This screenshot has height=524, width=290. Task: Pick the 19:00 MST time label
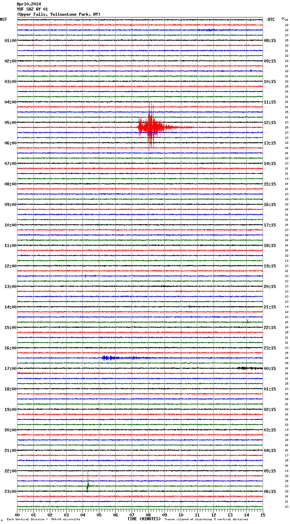pyautogui.click(x=10, y=410)
